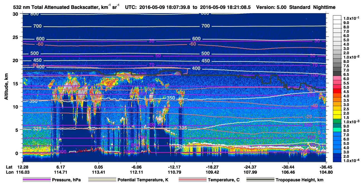Click the 'Tropopause Height, km' legend entry
Viewport: 362px width, 186px height.
pos(300,180)
